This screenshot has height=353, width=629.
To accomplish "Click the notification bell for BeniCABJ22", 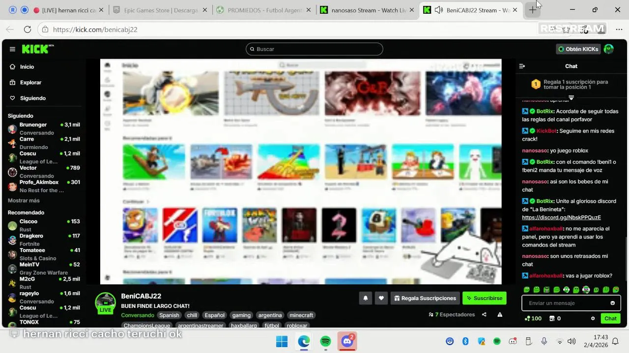I will [x=365, y=298].
